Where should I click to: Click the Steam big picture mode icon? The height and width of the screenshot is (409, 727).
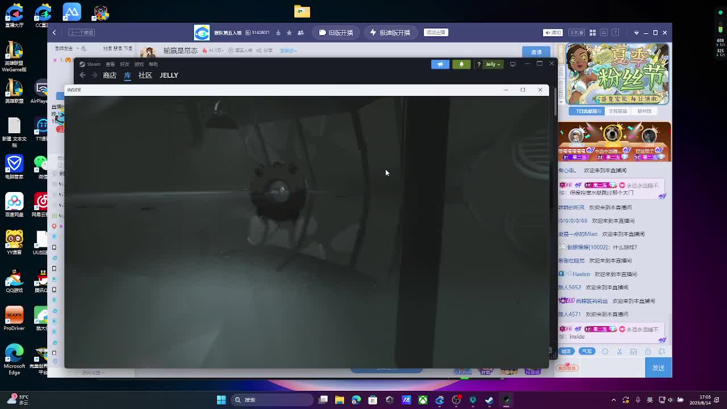click(512, 64)
